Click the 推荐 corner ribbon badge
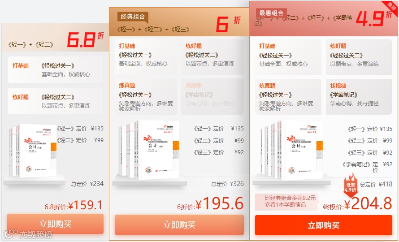The image size is (399, 242). click(391, 6)
